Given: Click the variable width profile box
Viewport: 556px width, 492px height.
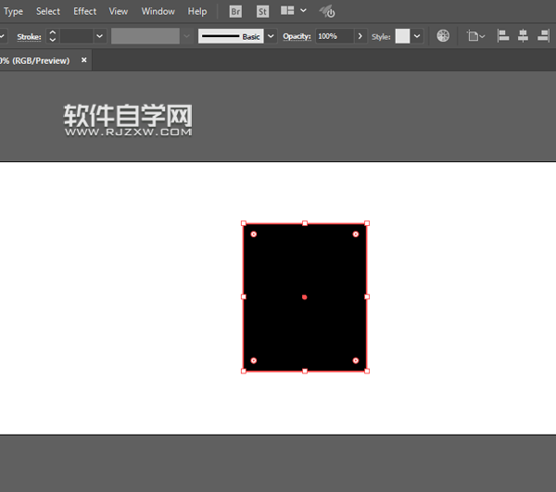Looking at the screenshot, I should tap(145, 36).
